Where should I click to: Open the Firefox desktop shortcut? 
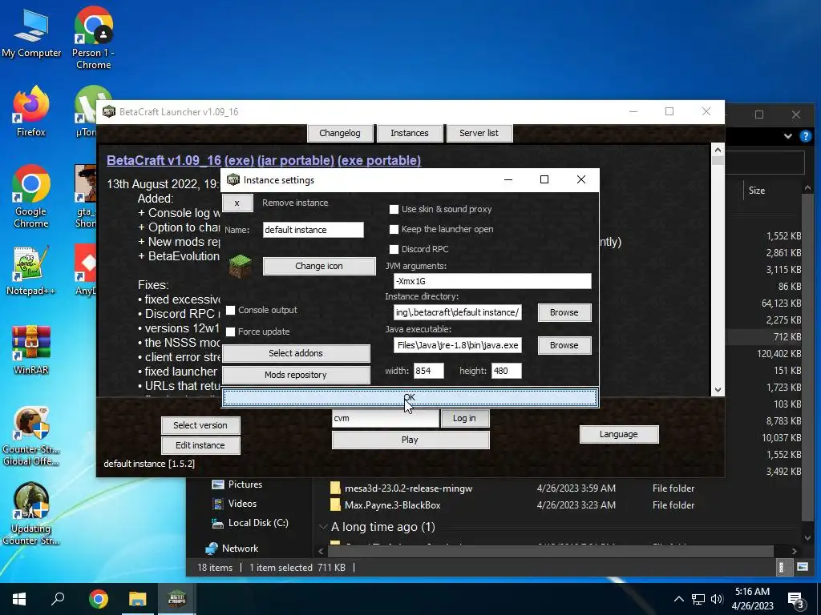(x=31, y=111)
